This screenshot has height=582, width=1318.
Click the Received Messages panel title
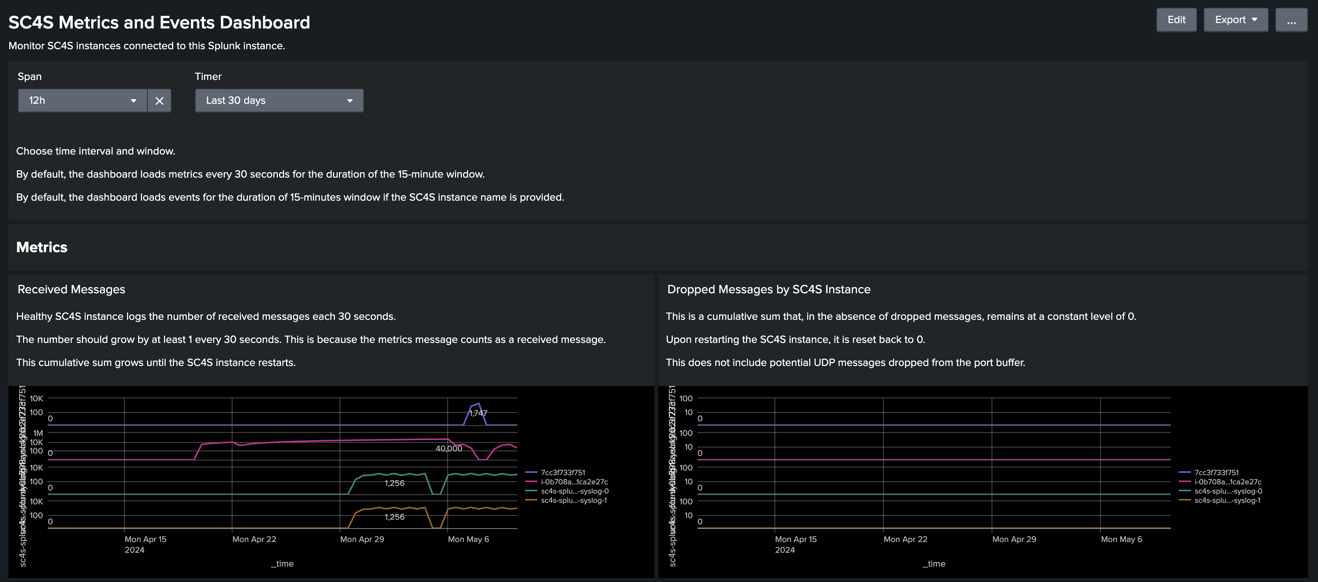pyautogui.click(x=71, y=289)
